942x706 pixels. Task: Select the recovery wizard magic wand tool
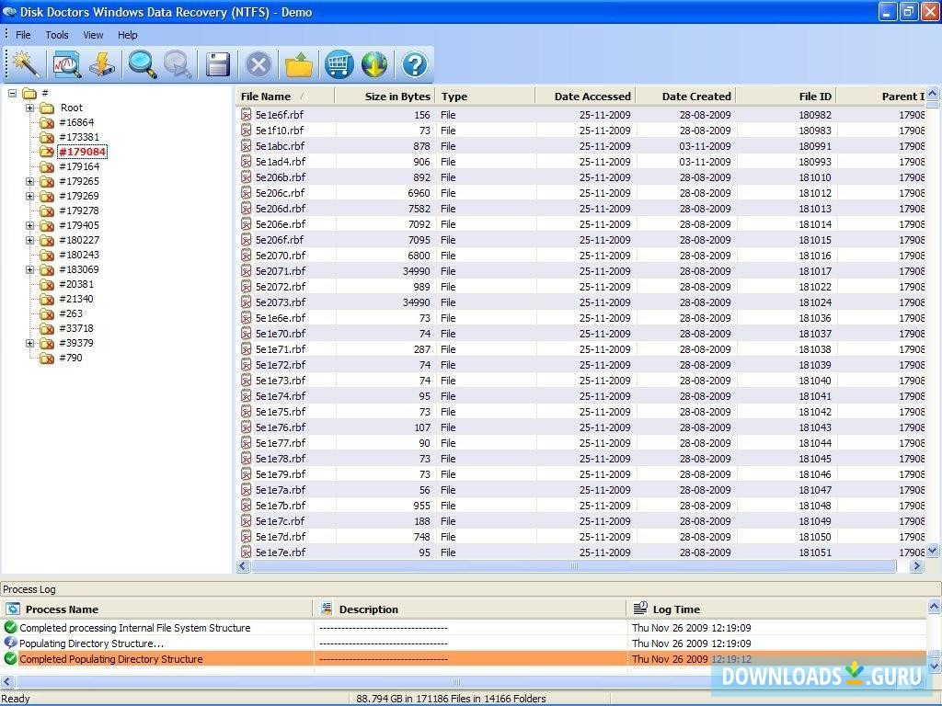[26, 64]
